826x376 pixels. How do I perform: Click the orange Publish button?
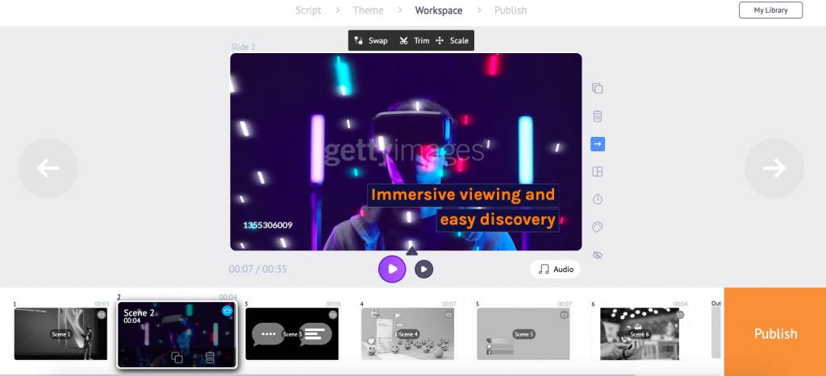775,333
